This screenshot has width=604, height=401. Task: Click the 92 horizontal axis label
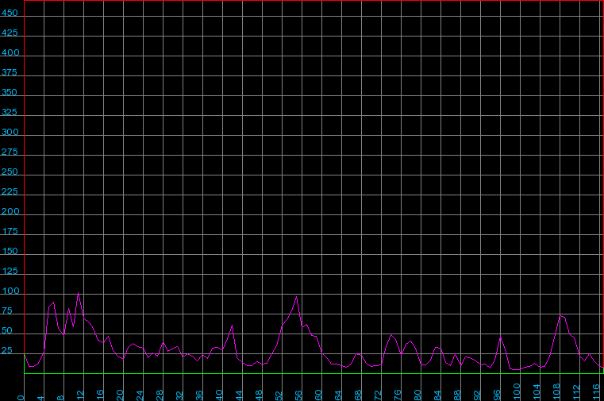(x=478, y=395)
